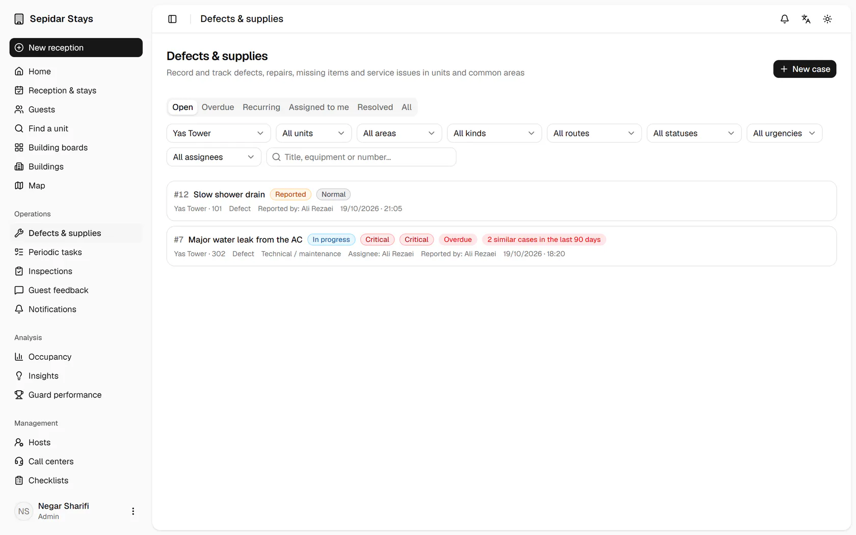Expand the Yas Tower building dropdown

[219, 133]
